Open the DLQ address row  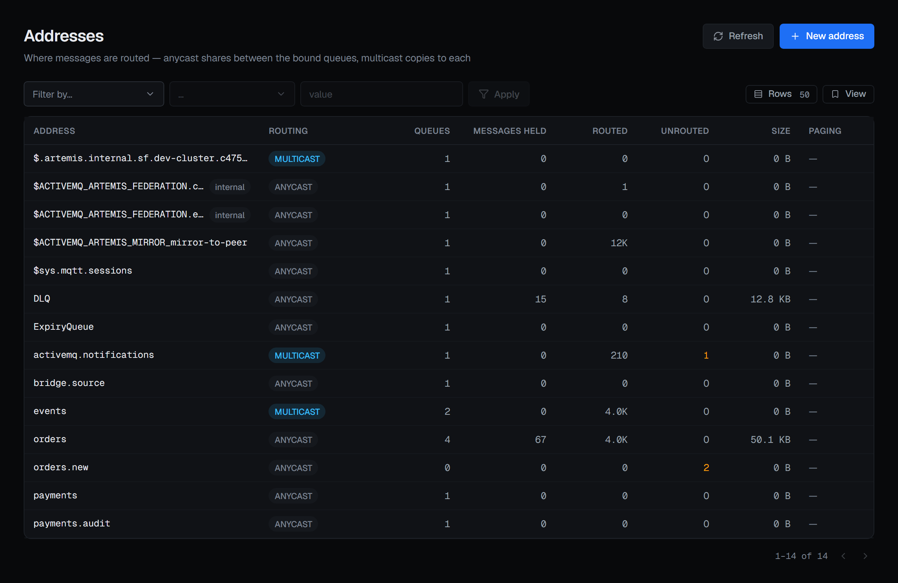[449, 299]
